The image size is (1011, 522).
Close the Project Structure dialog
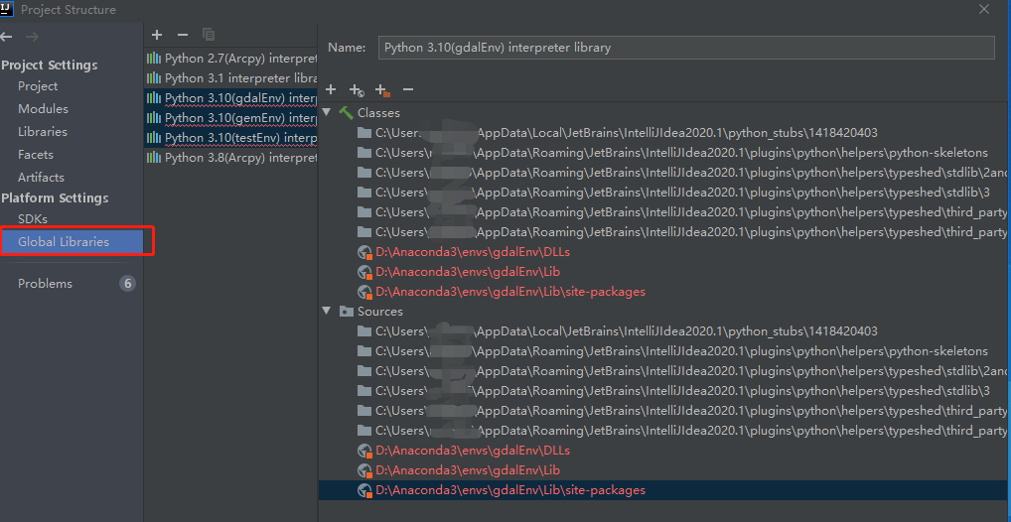[x=984, y=9]
